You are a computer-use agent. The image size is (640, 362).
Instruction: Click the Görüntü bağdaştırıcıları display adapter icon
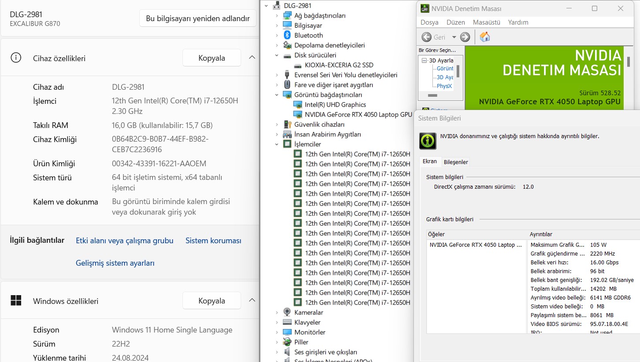pyautogui.click(x=287, y=95)
